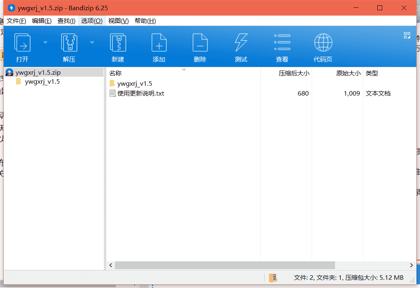Select ywgxrj_v1.5 folder in file list
The width and height of the screenshot is (420, 288).
tap(135, 84)
